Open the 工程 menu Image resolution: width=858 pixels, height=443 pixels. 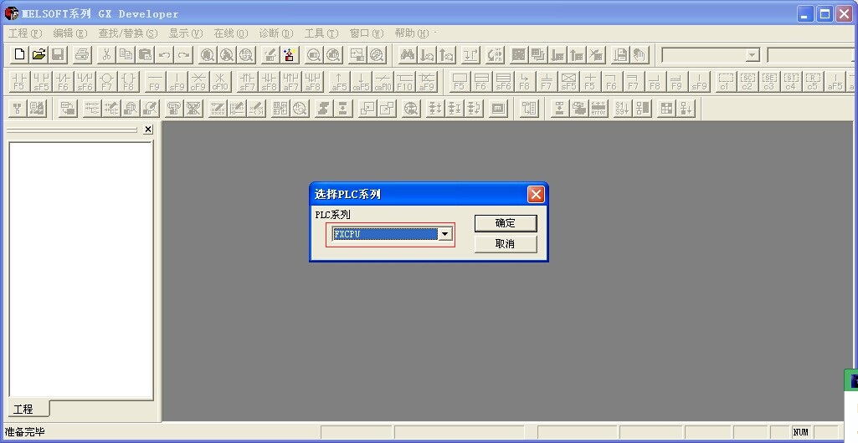click(x=25, y=33)
